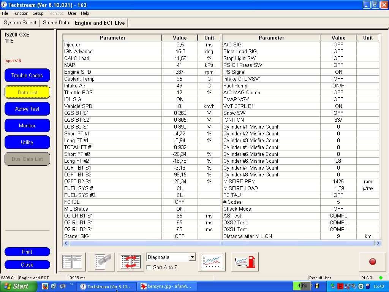The image size is (389, 292).
Task: Click the checklist-with-marker toolbar icon
Action: (101, 262)
